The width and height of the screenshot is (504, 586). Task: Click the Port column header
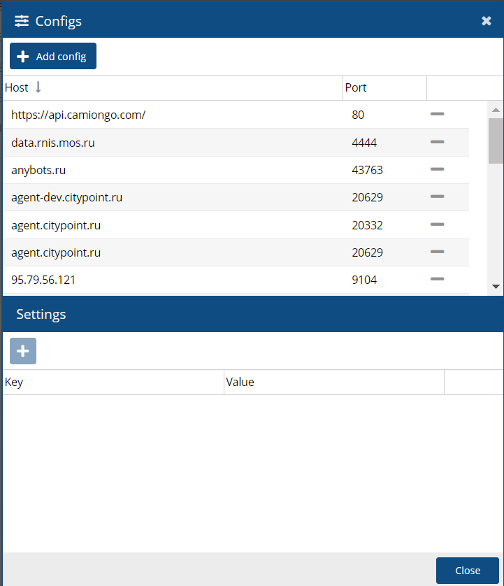click(x=356, y=88)
